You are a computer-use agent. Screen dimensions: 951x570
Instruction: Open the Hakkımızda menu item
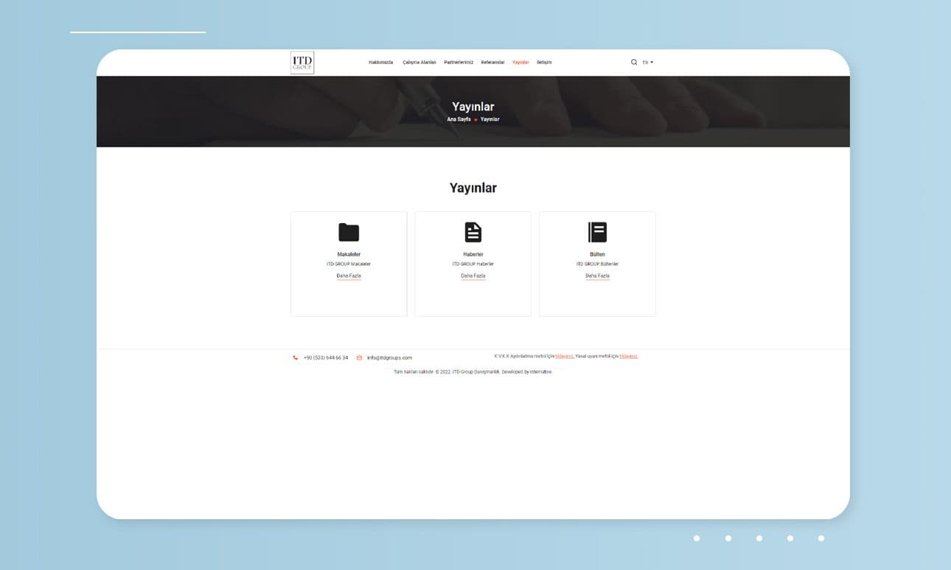381,63
